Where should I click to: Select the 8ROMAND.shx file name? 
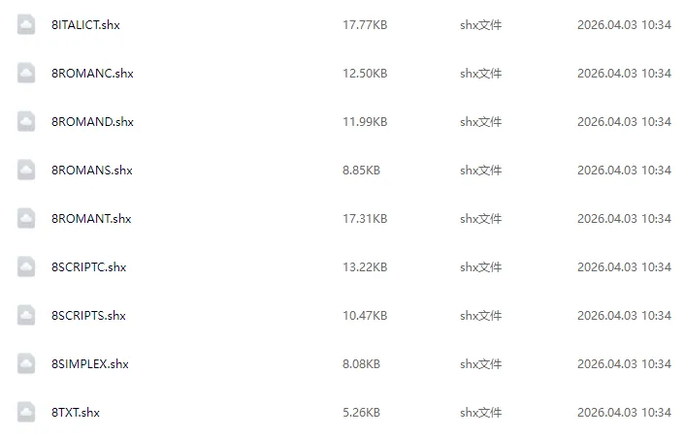[91, 122]
